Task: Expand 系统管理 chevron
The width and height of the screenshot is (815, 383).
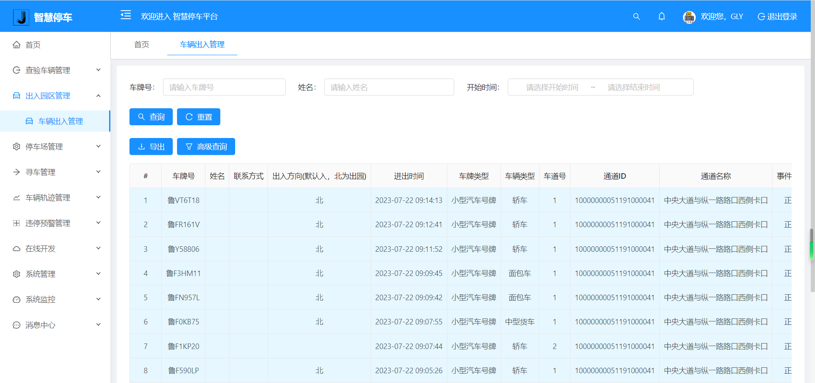Action: click(98, 273)
